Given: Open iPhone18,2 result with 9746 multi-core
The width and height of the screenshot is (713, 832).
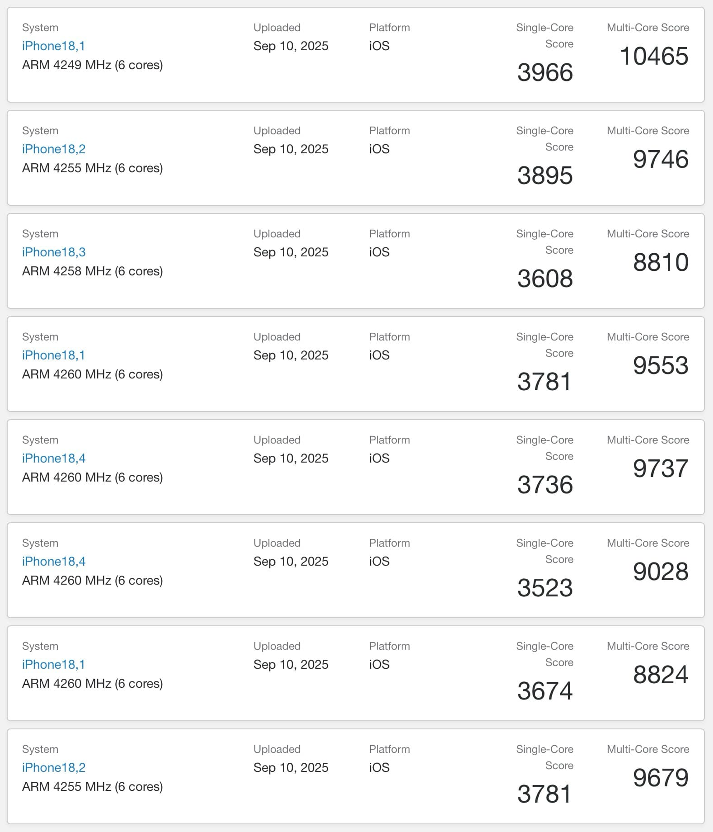Looking at the screenshot, I should 54,149.
